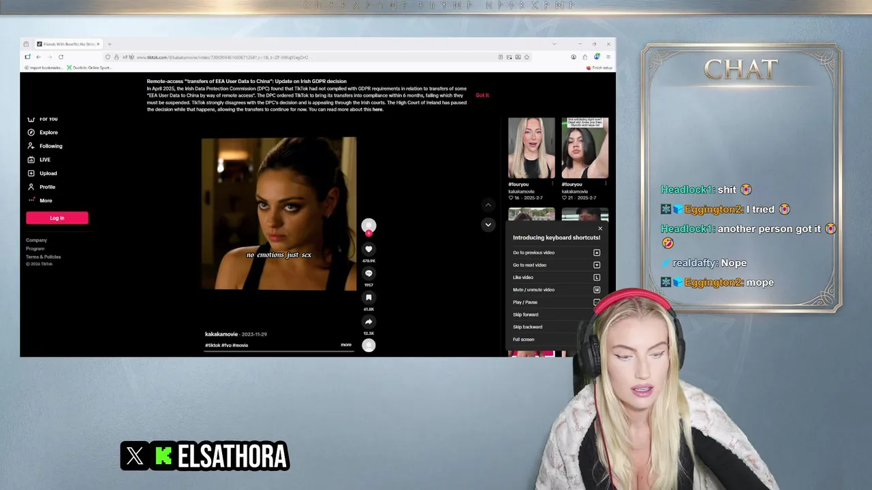
Task: Like the TikTok video with the heart icon
Action: [369, 249]
